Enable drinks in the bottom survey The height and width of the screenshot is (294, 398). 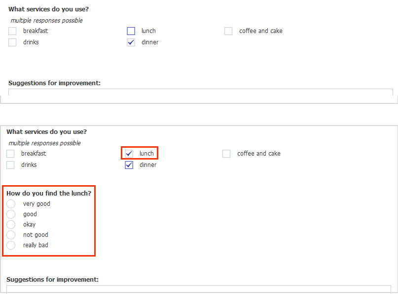coord(10,164)
